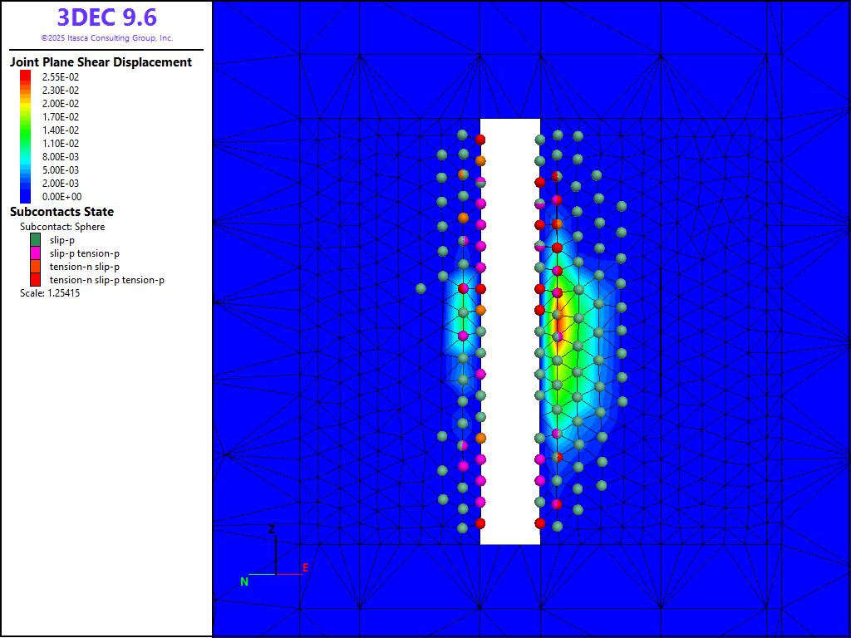Select the 1.40E-02 contour value label
This screenshot has height=638, width=851.
click(61, 130)
